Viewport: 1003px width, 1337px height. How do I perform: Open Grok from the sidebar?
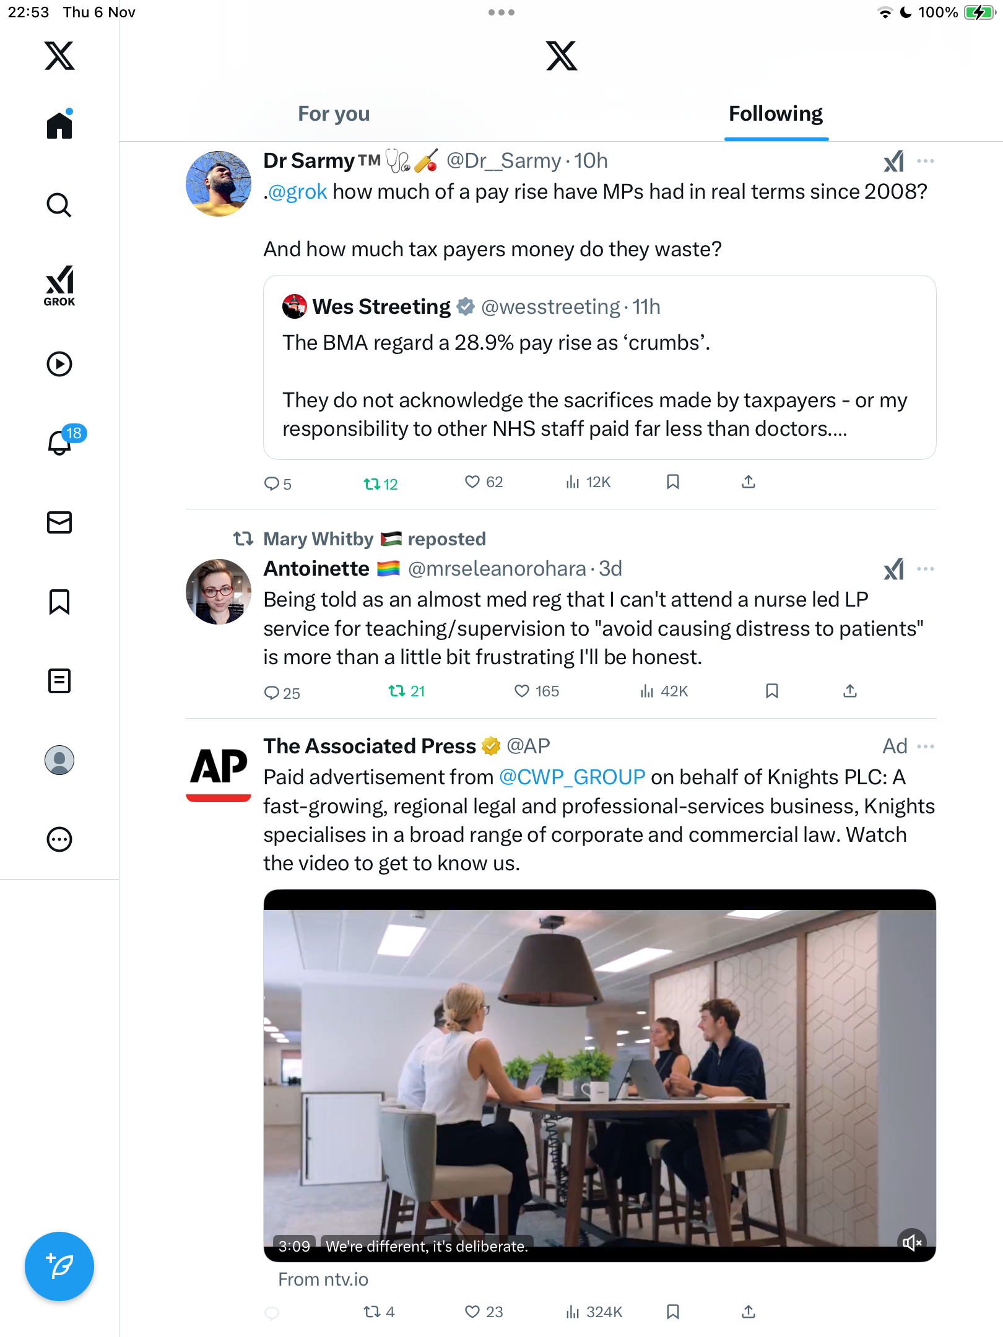coord(59,285)
